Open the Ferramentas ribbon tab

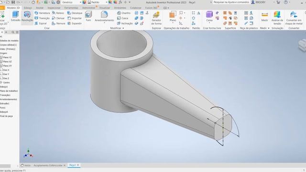71,8
